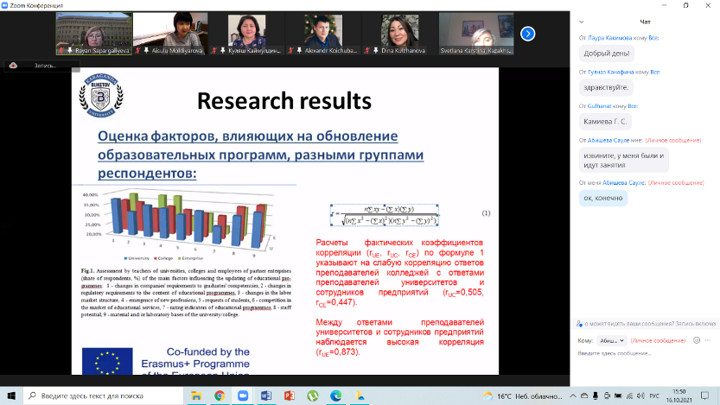
Task: Click the Windows Start button
Action: tap(10, 396)
